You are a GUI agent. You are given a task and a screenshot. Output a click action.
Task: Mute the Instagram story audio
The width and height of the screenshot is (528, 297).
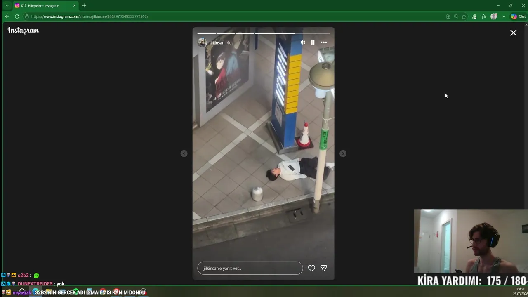(303, 42)
